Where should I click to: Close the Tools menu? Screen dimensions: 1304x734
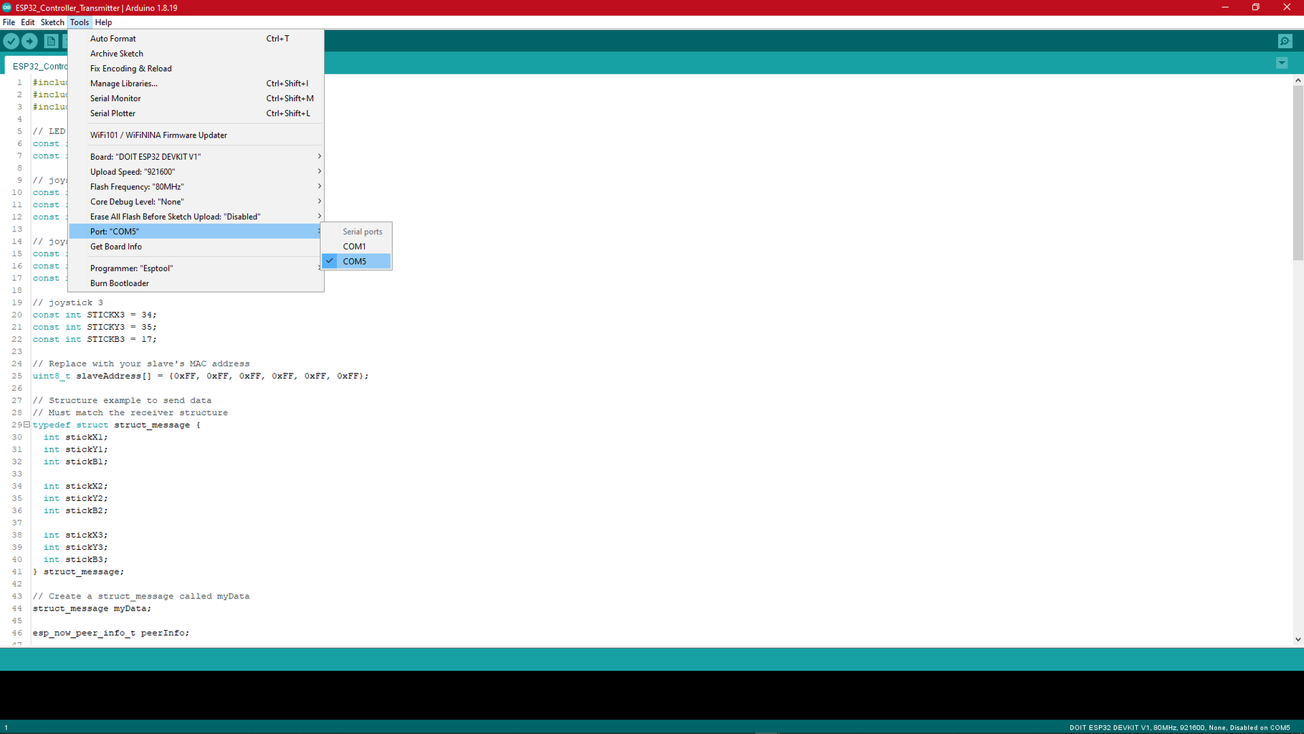(x=80, y=22)
